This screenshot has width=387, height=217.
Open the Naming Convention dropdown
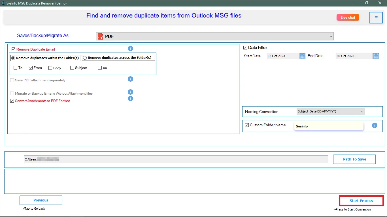(x=331, y=112)
